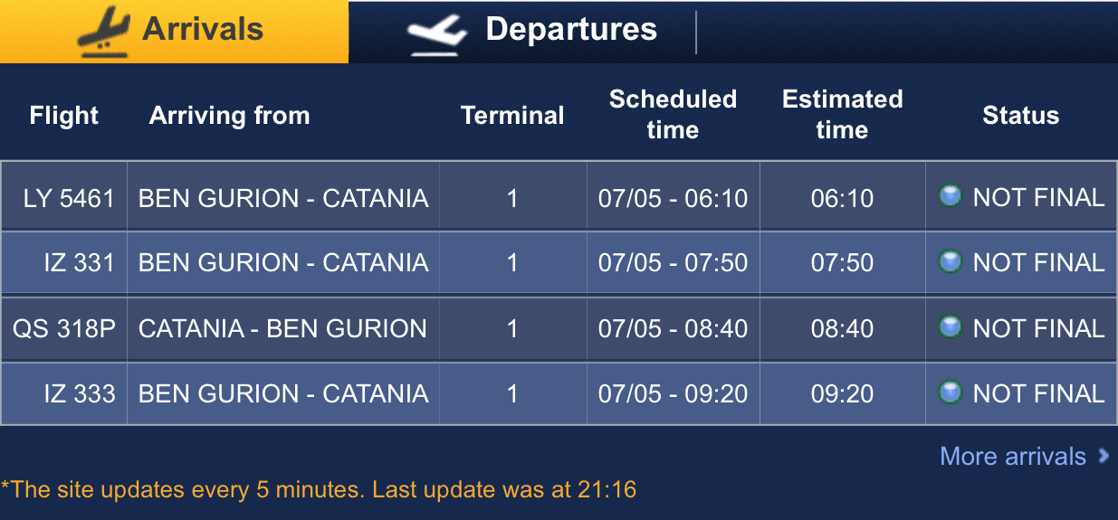Click status indicator for flight IZ 331
The image size is (1118, 520).
(950, 262)
